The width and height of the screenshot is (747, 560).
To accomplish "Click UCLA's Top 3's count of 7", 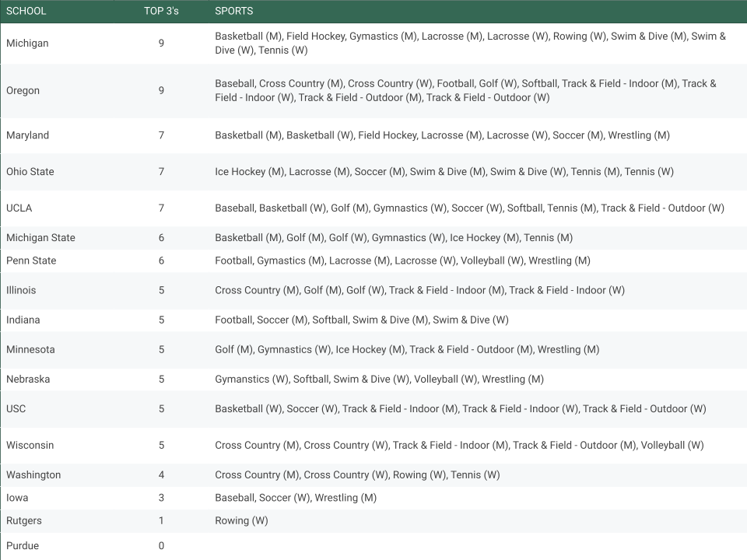I will point(161,208).
